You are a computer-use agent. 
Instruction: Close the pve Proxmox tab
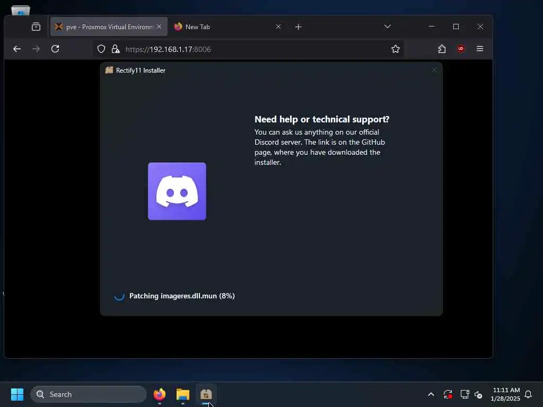point(159,26)
